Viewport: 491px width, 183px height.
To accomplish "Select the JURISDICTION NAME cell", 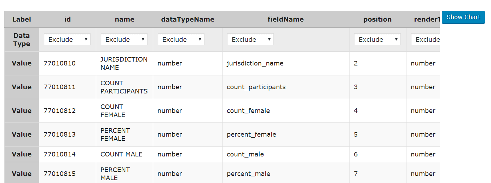I will pyautogui.click(x=124, y=63).
